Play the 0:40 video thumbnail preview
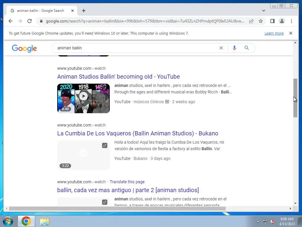The image size is (302, 227). pyautogui.click(x=83, y=98)
